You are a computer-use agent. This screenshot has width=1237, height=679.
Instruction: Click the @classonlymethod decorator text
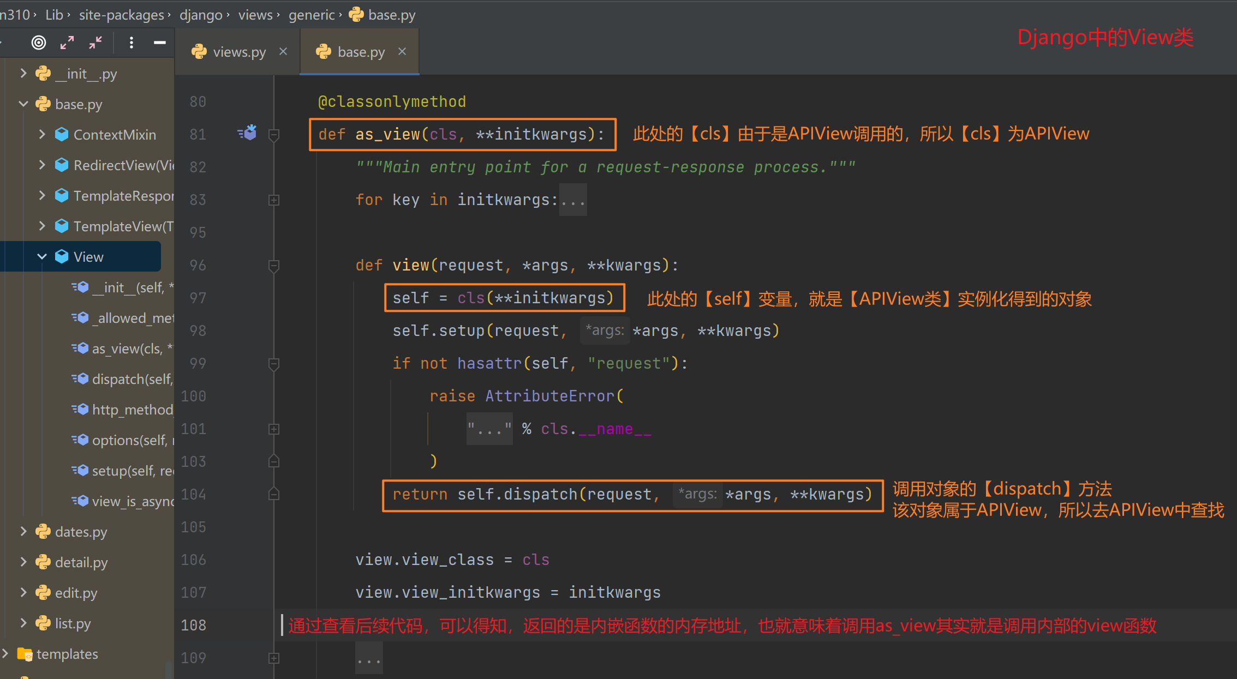[392, 101]
